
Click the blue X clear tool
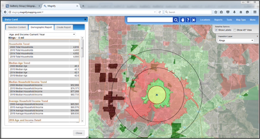194,20
